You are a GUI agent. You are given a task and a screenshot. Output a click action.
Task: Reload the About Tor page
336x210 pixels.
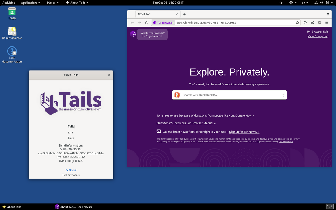[147, 22]
